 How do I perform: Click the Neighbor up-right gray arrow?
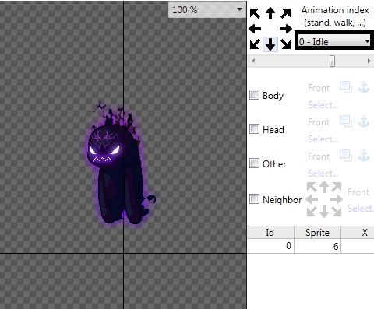337,187
